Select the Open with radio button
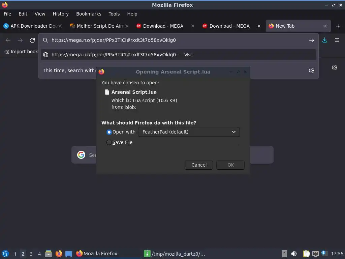Image resolution: width=345 pixels, height=259 pixels. [109, 132]
